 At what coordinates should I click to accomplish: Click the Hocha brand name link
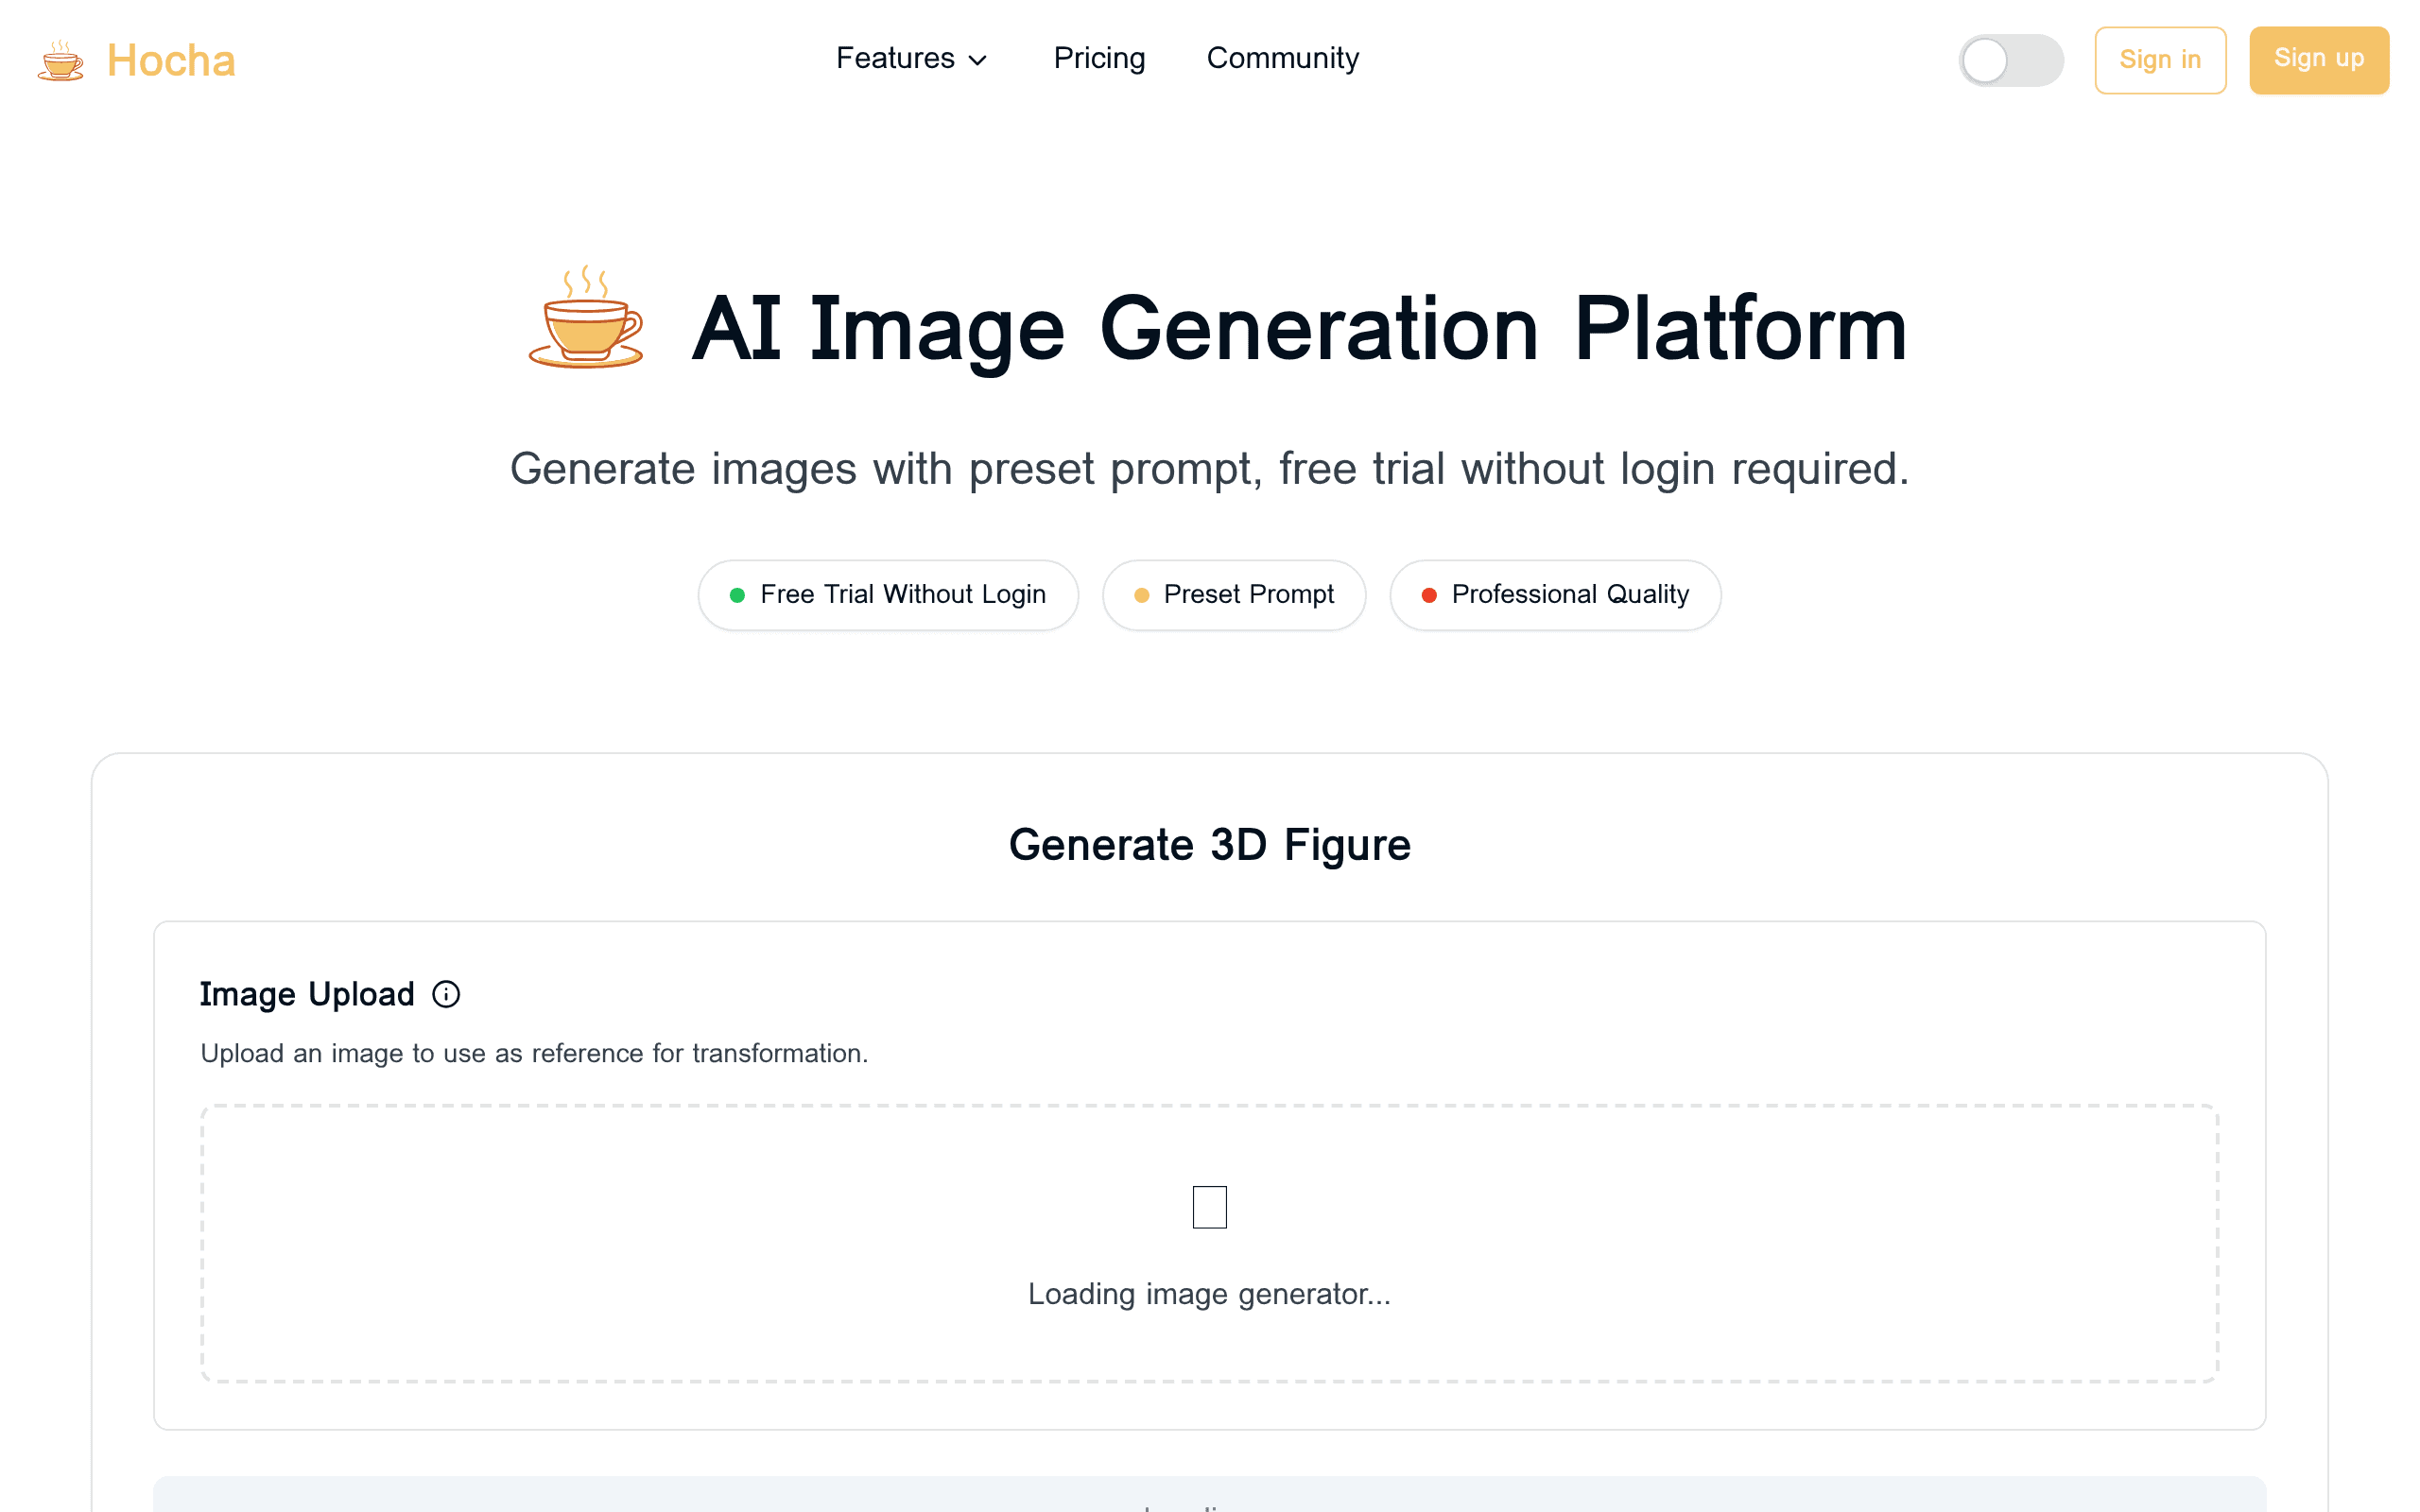click(171, 61)
